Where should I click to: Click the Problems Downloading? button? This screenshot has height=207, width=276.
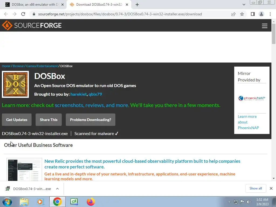[x=91, y=120]
